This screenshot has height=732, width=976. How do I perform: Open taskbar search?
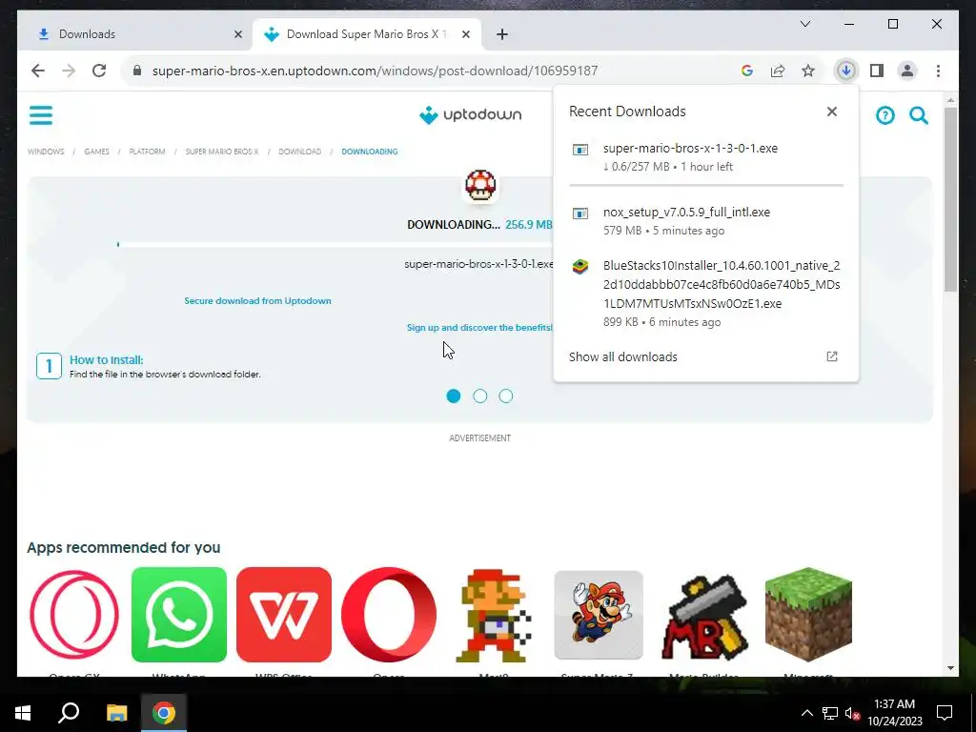(69, 713)
